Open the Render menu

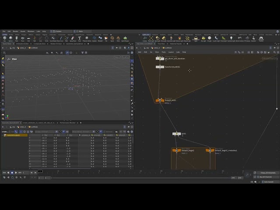coord(16,31)
